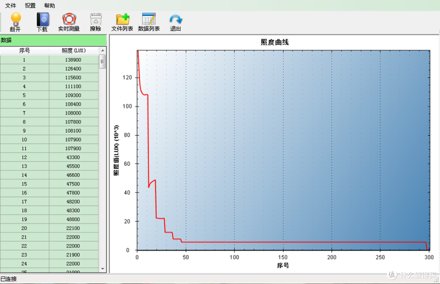Open the 数据列表 data list
Viewport: 440px width, 284px height.
[149, 22]
